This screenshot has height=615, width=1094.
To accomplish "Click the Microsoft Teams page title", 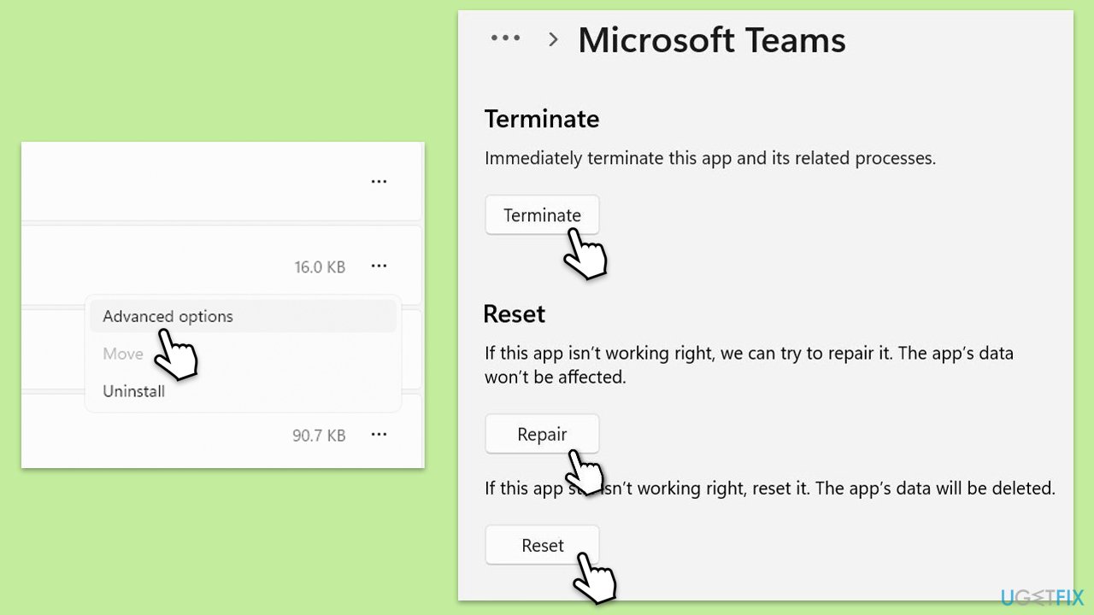I will pyautogui.click(x=712, y=40).
